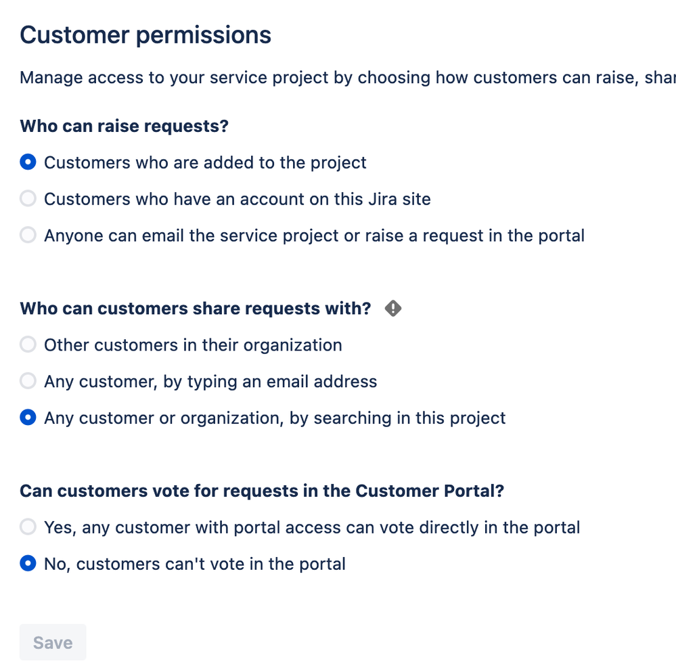
Task: Select 'No, customers can't vote in the portal'
Action: pyautogui.click(x=28, y=564)
